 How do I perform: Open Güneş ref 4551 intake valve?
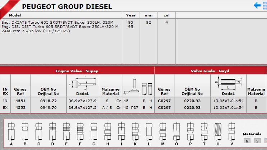coord(20,101)
